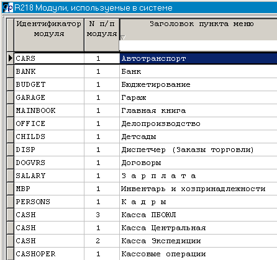Select the 'Делопроизводство' cell
The image size is (277, 260).
(198, 123)
